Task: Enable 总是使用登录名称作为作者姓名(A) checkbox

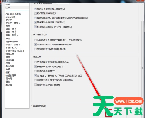Action: [x=35, y=62]
